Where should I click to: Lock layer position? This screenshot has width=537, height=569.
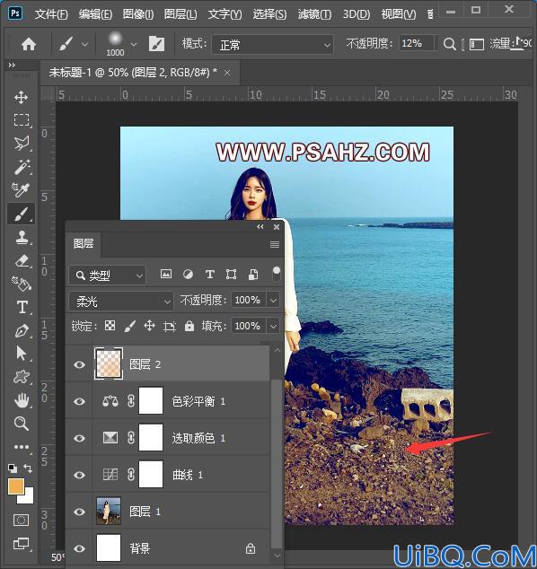pos(149,326)
